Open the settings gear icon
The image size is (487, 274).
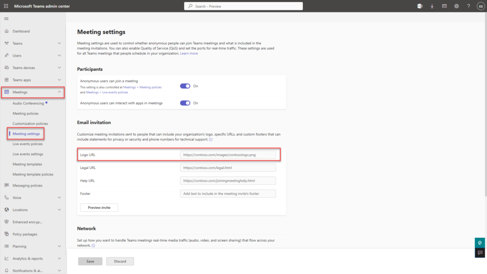click(457, 6)
